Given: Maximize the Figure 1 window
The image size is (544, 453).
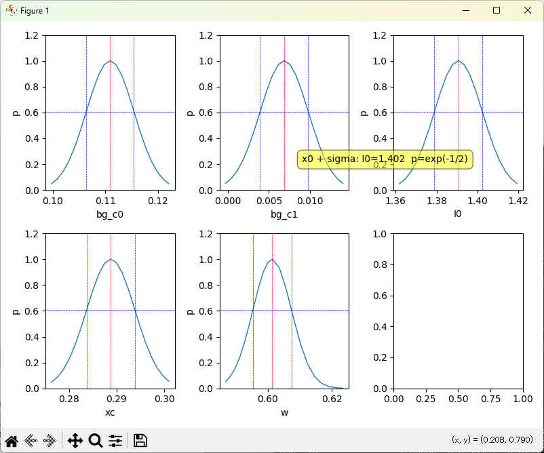Looking at the screenshot, I should pos(497,10).
